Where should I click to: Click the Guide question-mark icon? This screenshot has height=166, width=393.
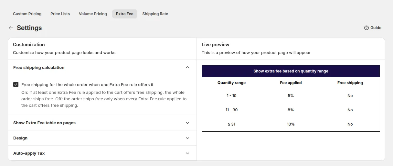pos(366,28)
